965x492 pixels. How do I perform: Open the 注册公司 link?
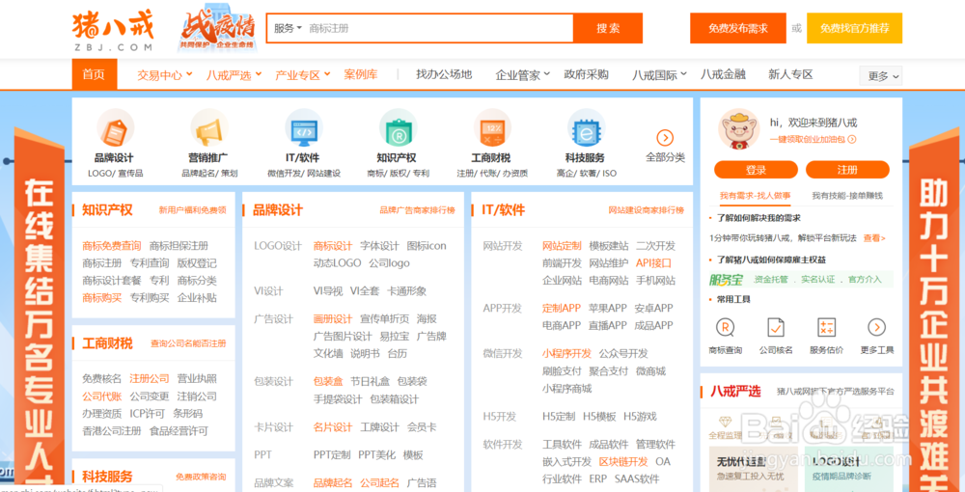coord(150,379)
